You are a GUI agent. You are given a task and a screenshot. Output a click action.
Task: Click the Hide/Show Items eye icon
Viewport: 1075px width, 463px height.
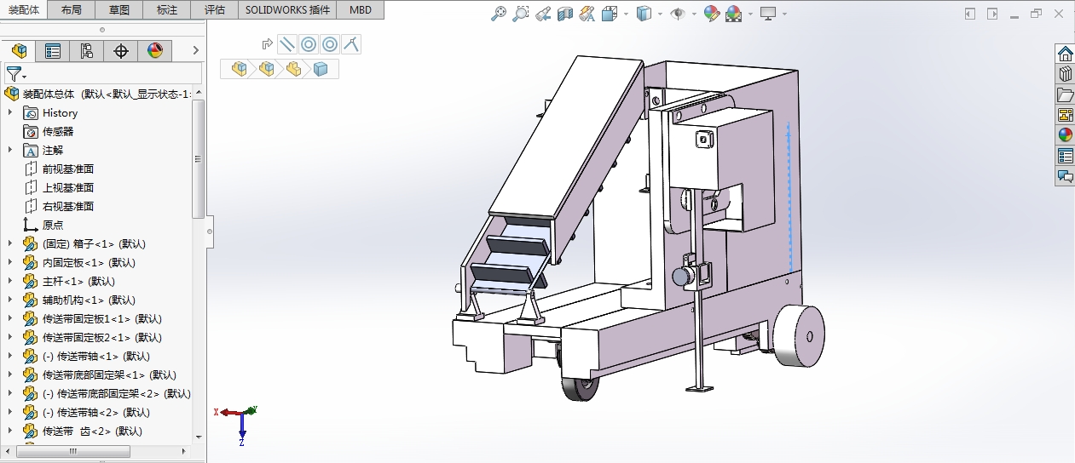(679, 14)
